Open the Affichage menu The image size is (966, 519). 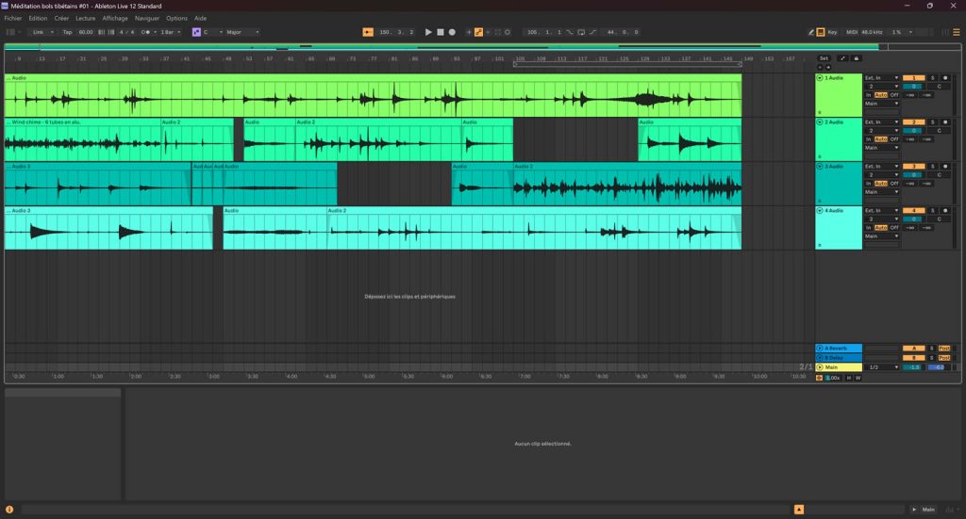click(115, 19)
